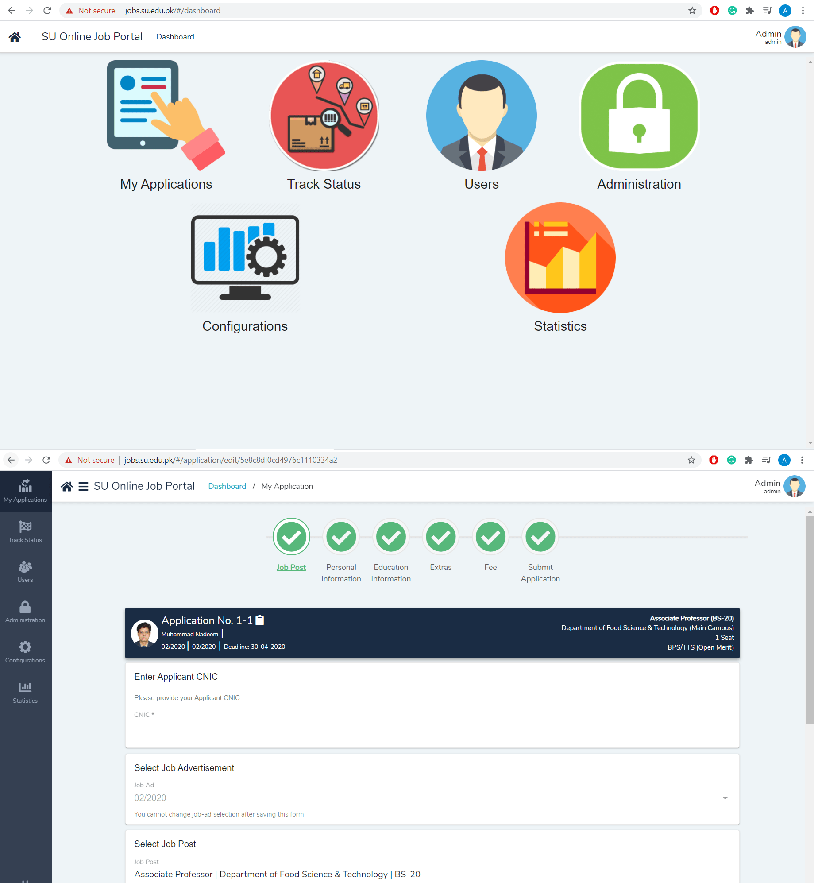Click the clipboard icon next to Application No. 1-1
Viewport: 818px width, 883px height.
tap(260, 620)
